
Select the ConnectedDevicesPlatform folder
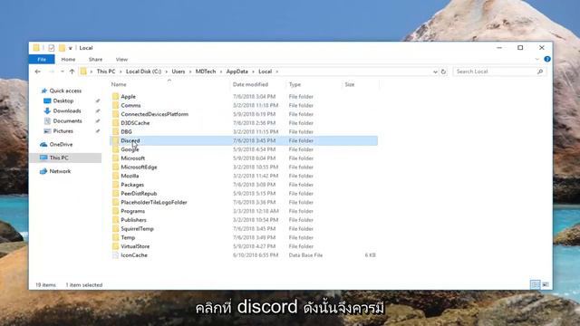point(155,114)
